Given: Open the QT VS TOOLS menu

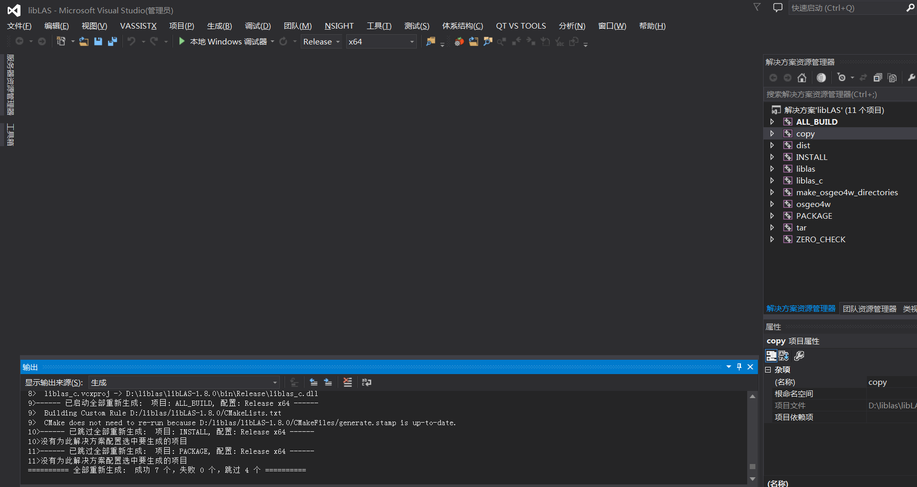Looking at the screenshot, I should [x=521, y=26].
